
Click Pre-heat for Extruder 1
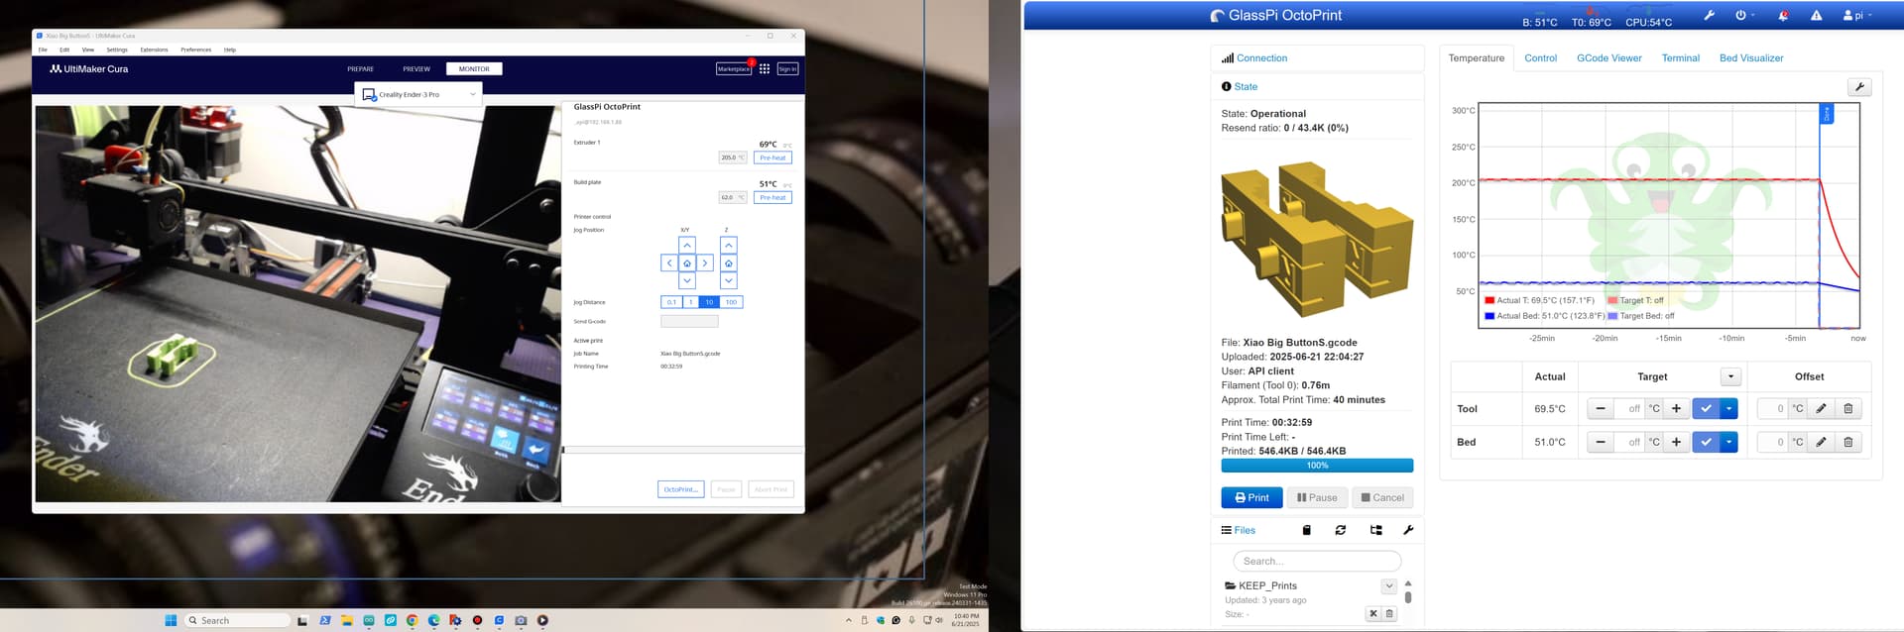(x=773, y=158)
